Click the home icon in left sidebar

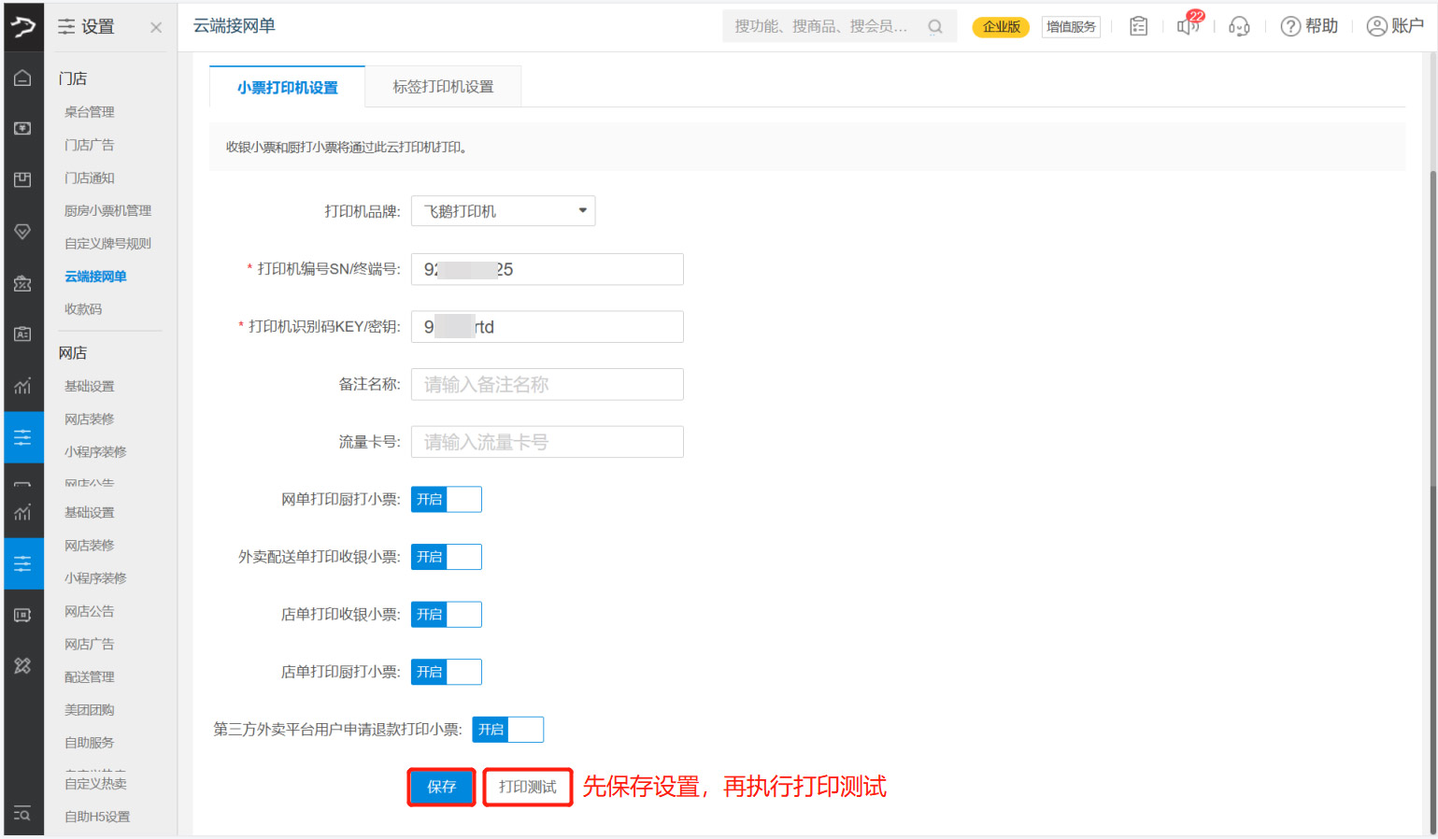tap(22, 78)
